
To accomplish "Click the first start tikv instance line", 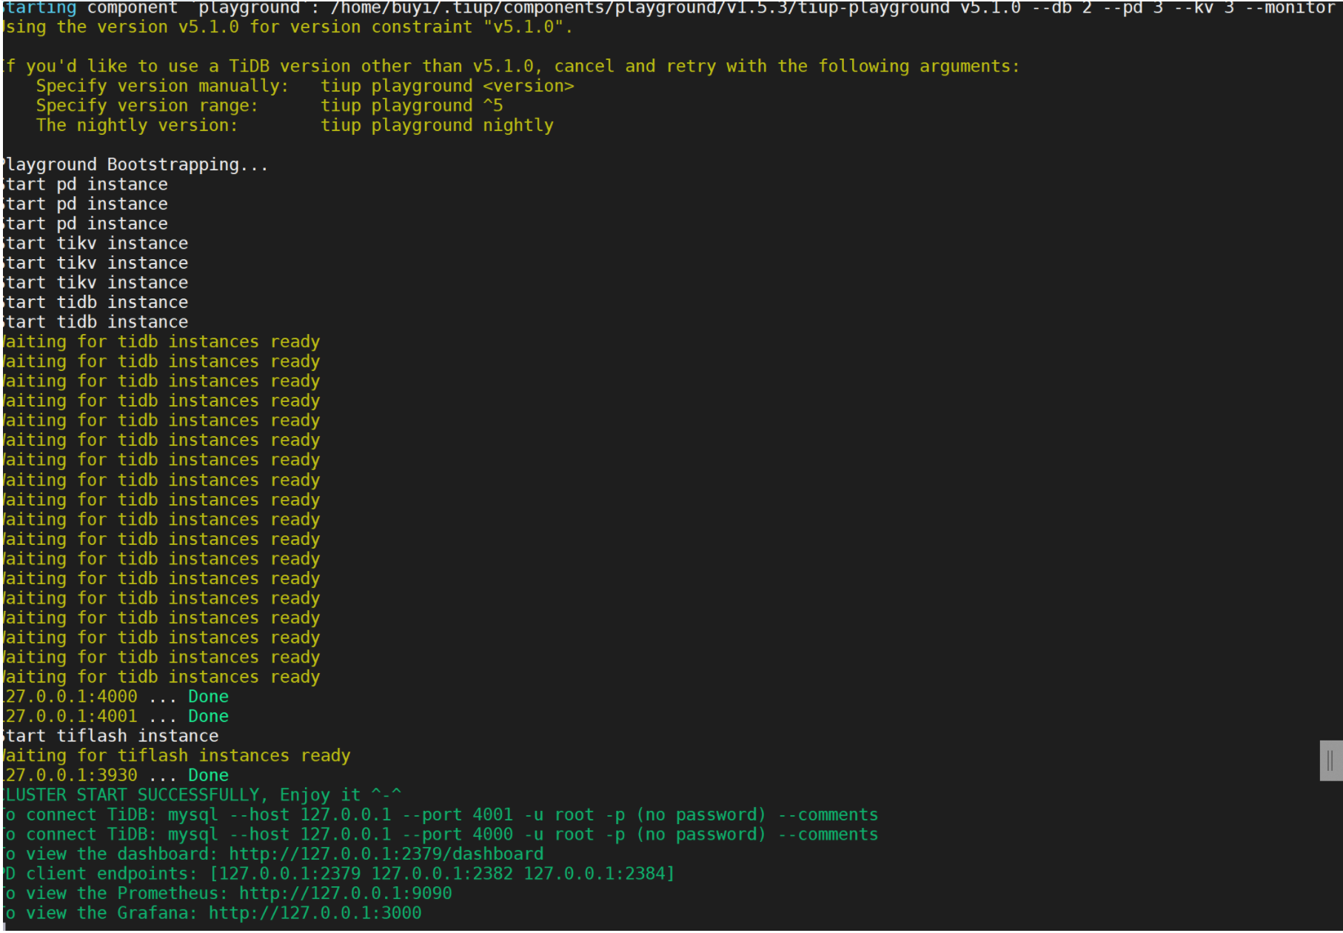I will coord(94,242).
